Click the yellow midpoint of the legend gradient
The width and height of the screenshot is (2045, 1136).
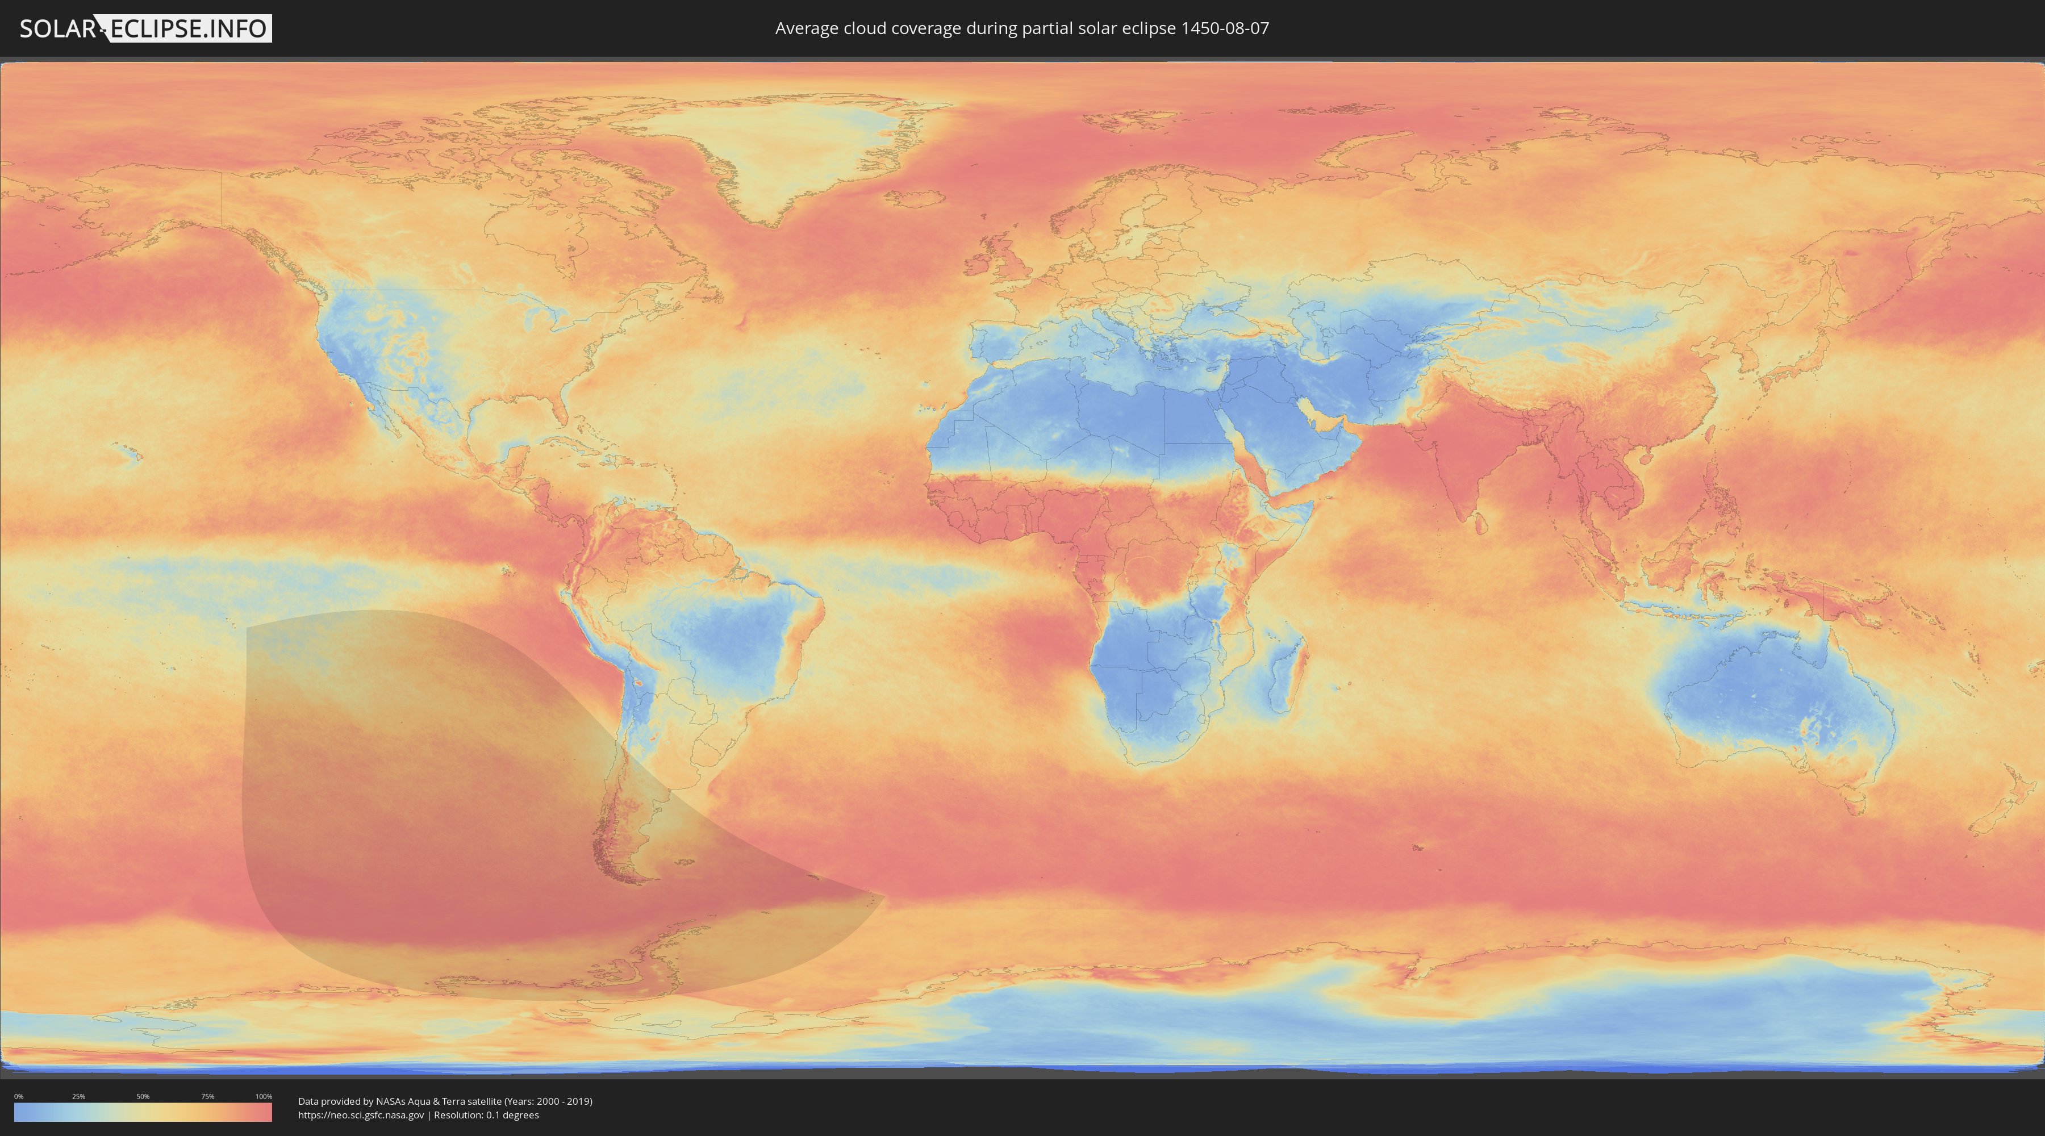point(143,1112)
